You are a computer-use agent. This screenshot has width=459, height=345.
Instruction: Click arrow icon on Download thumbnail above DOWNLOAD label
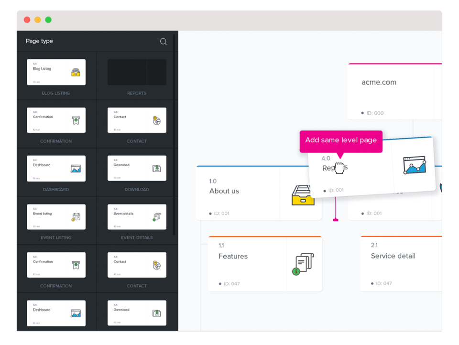tap(157, 168)
